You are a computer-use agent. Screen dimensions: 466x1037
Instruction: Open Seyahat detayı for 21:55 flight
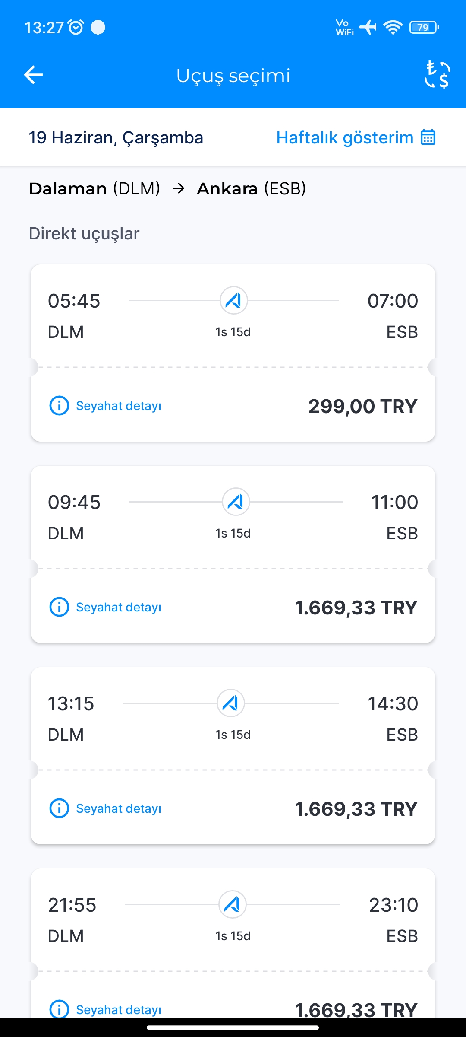[x=119, y=1009]
